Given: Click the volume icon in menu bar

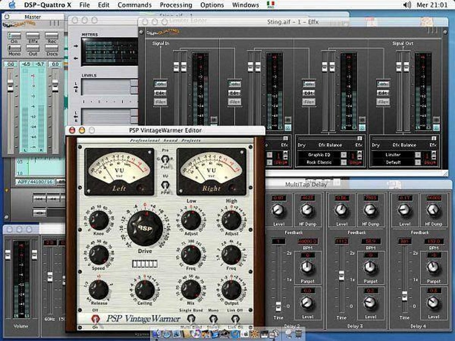Looking at the screenshot, I should point(407,5).
